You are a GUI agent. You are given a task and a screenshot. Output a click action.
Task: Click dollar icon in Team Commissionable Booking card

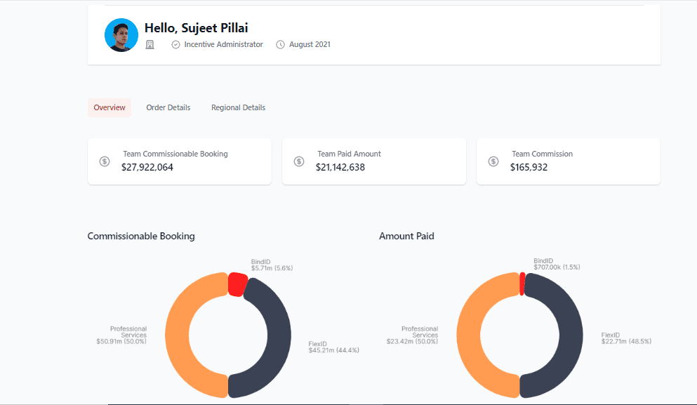point(105,161)
